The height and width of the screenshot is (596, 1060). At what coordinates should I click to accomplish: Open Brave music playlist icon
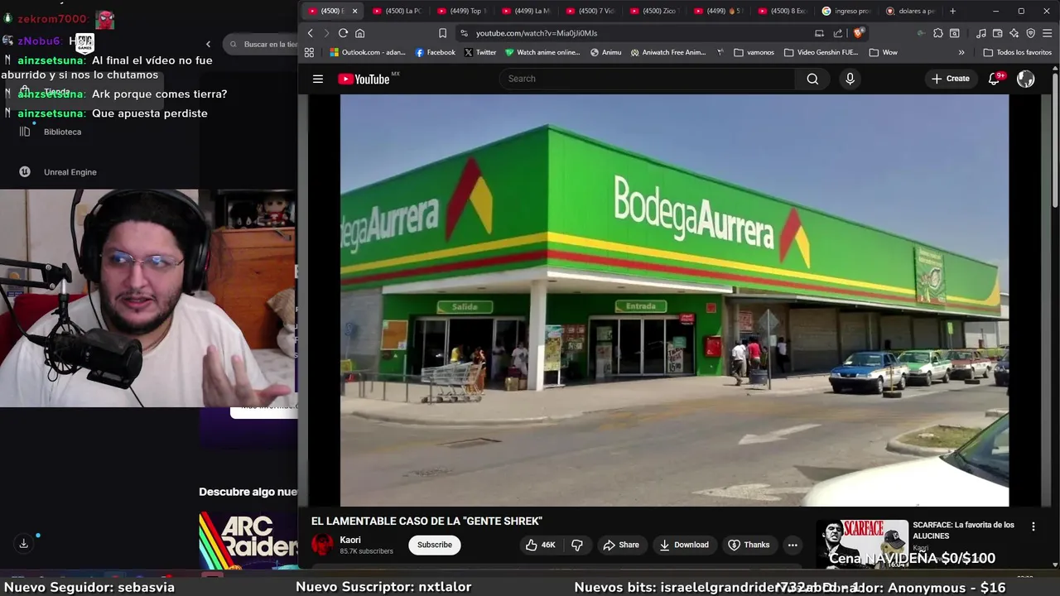(981, 33)
